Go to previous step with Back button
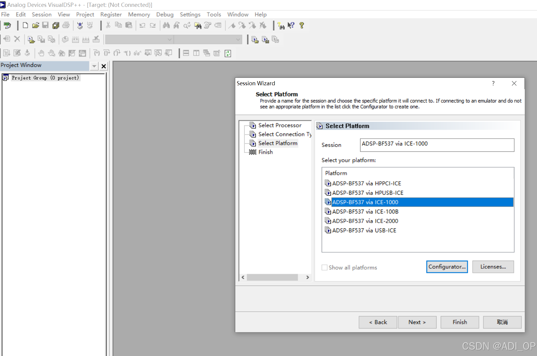 tap(378, 322)
